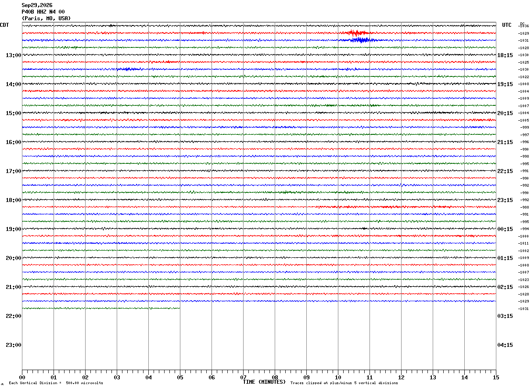Click the CDT timezone heading
Viewport: 531px width, 389px height.
tap(4, 25)
